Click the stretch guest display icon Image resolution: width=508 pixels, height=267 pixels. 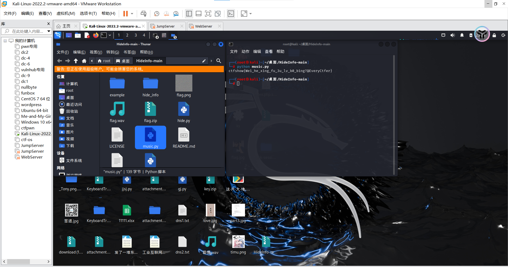coord(244,13)
